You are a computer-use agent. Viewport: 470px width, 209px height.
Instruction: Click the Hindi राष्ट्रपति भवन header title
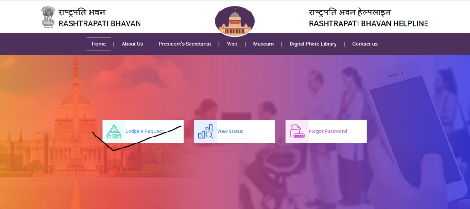pyautogui.click(x=82, y=12)
